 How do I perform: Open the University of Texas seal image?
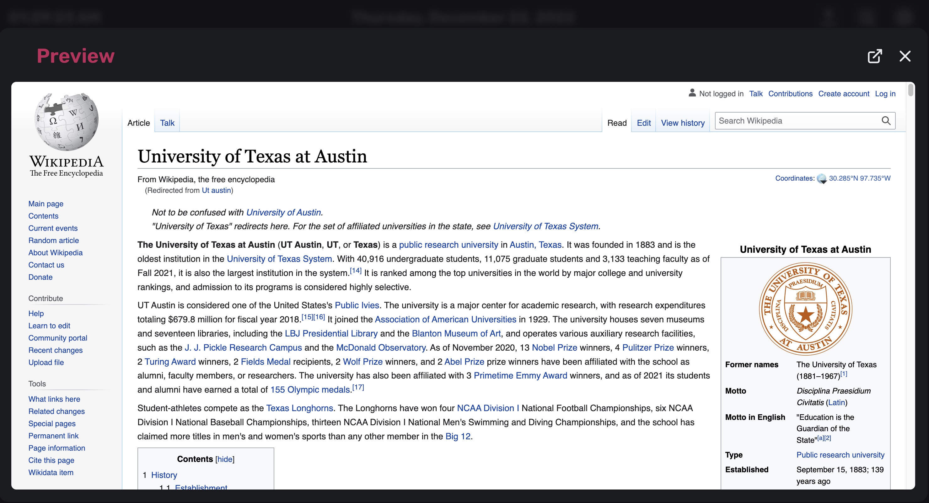(x=806, y=309)
